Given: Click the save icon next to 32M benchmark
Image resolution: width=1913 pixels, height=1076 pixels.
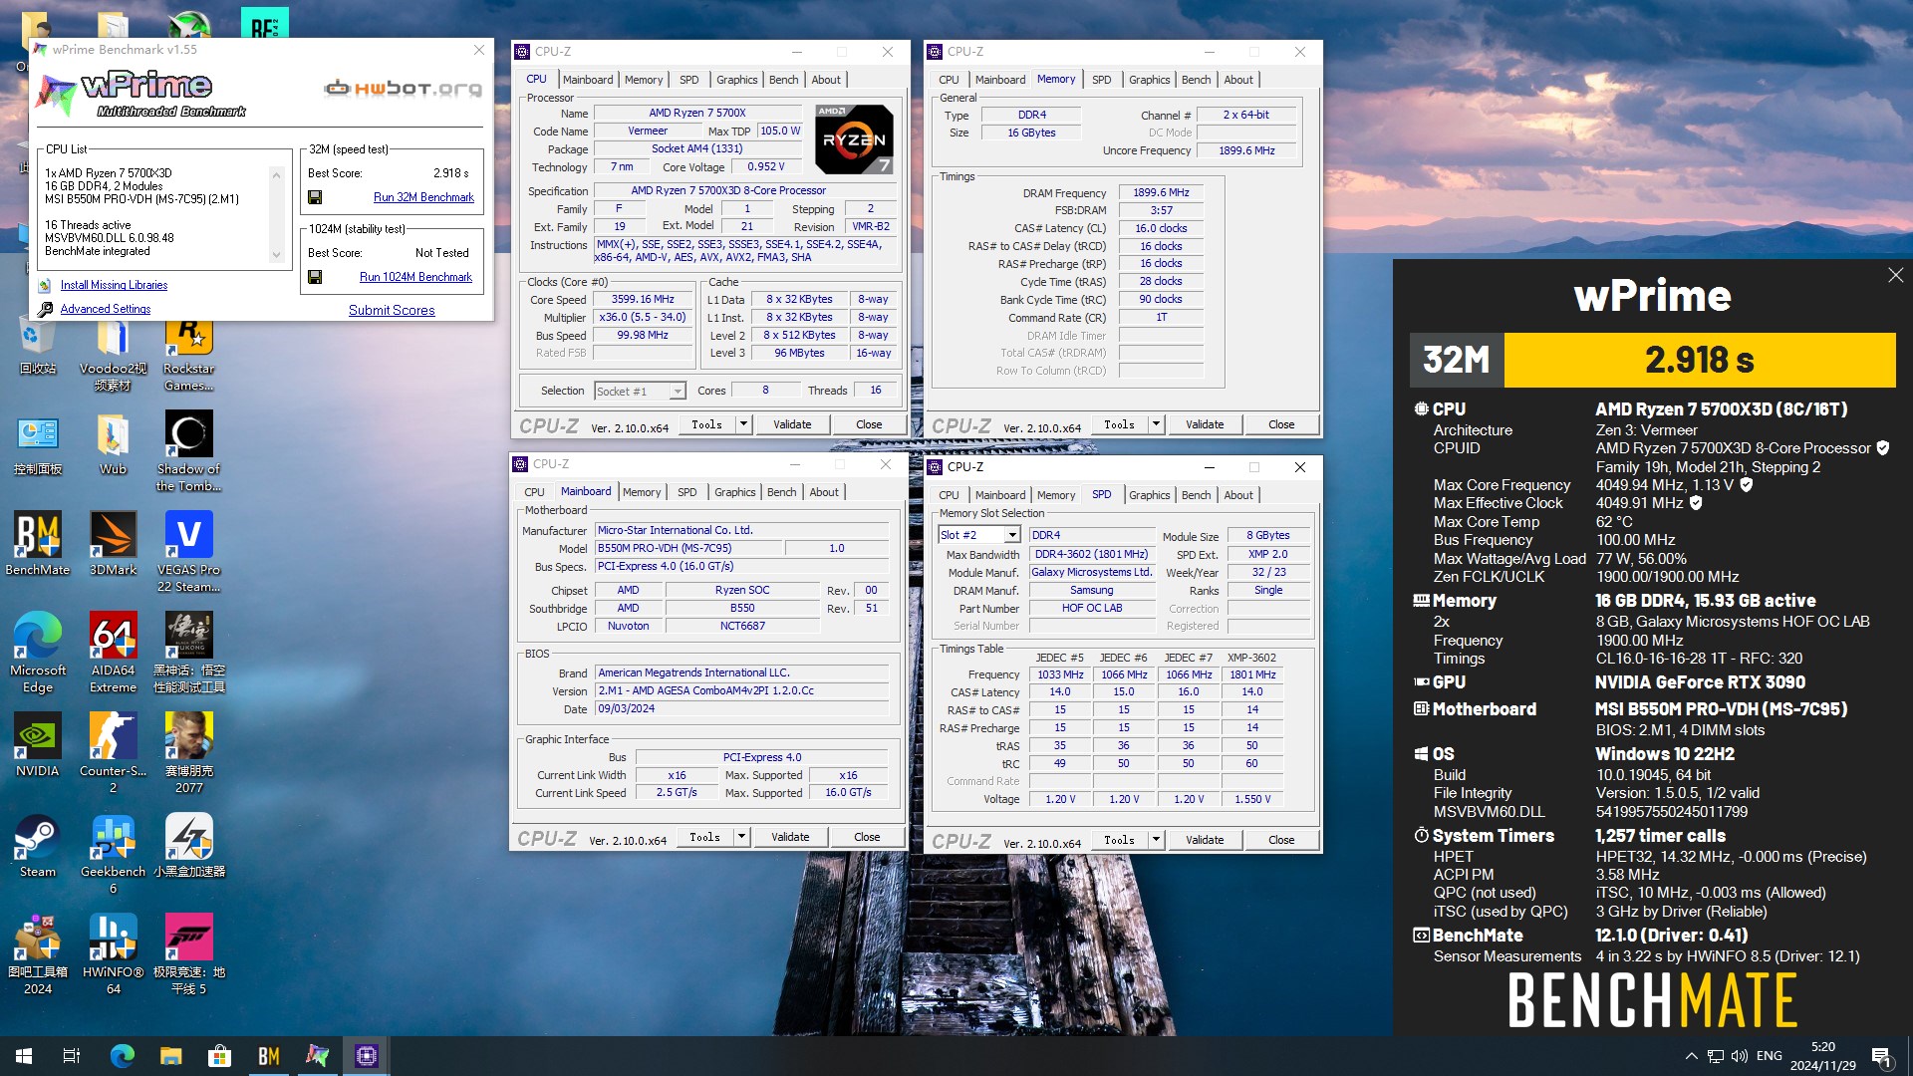Looking at the screenshot, I should pos(315,197).
